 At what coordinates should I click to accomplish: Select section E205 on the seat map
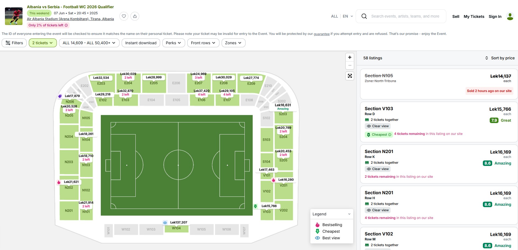tap(154, 84)
